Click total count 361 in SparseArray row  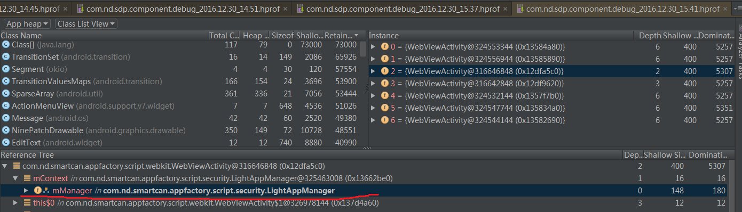click(x=231, y=94)
